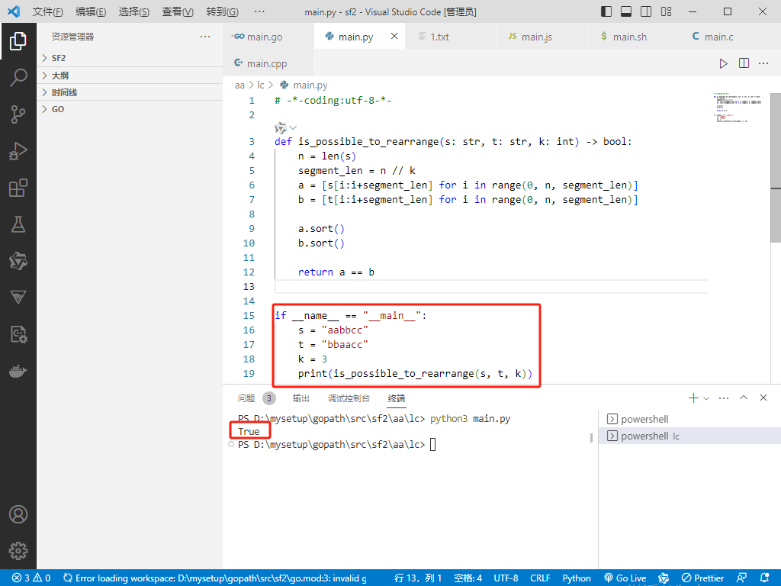781x586 pixels.
Task: Maximize the panel with the up chevron
Action: coord(744,398)
